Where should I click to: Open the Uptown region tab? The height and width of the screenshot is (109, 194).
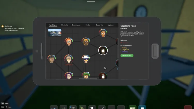click(x=111, y=25)
